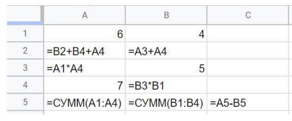Viewport: 292px width, 121px height.
Task: Select cell A1 containing 6
Action: coord(85,33)
